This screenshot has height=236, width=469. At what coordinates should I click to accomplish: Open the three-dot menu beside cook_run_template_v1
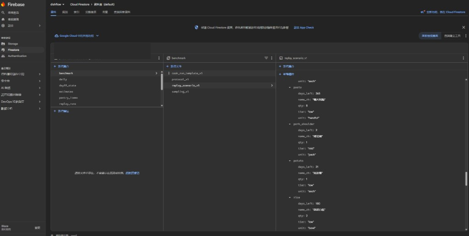169,73
